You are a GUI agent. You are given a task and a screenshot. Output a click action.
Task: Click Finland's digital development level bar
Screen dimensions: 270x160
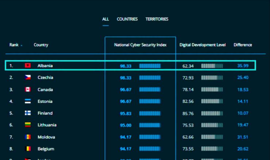[212, 114]
